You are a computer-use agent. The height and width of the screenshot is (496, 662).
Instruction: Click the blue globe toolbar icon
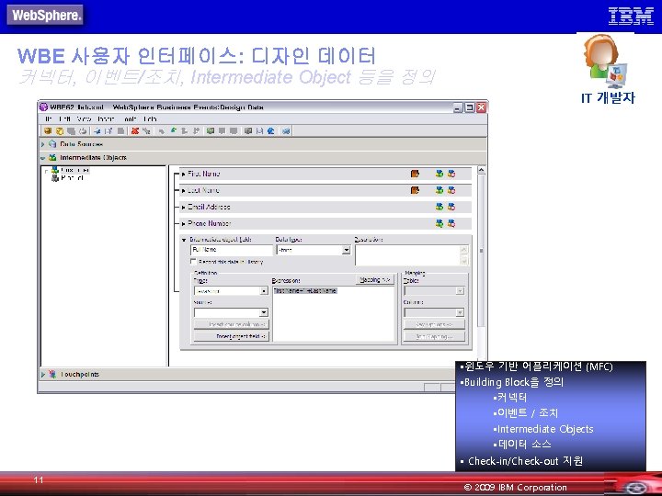271,131
